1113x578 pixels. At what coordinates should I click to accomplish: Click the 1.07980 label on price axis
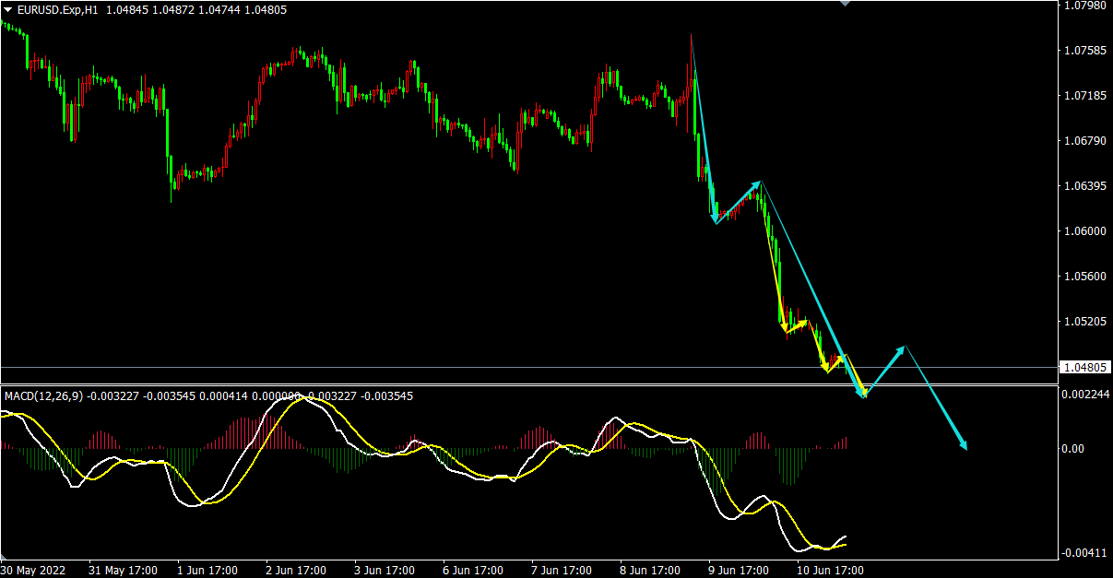click(x=1084, y=6)
